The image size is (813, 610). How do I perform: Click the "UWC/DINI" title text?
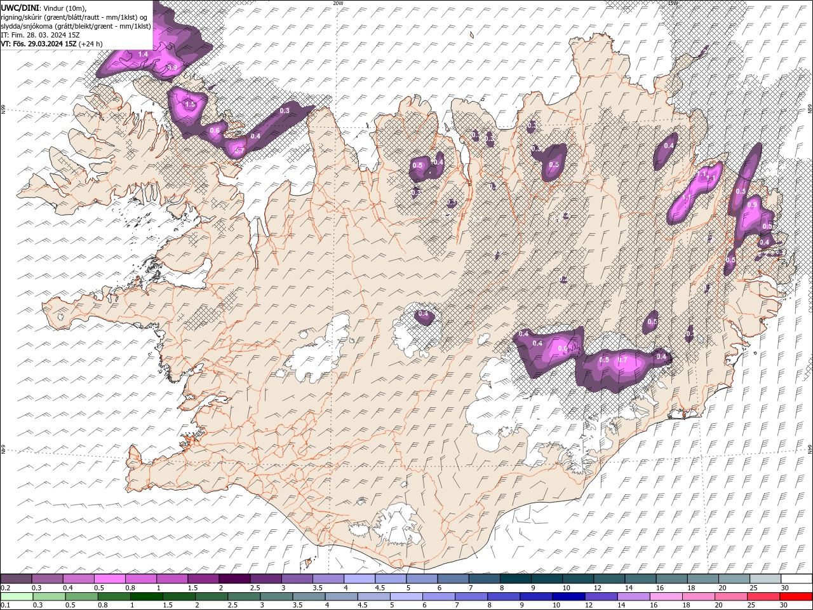point(20,8)
